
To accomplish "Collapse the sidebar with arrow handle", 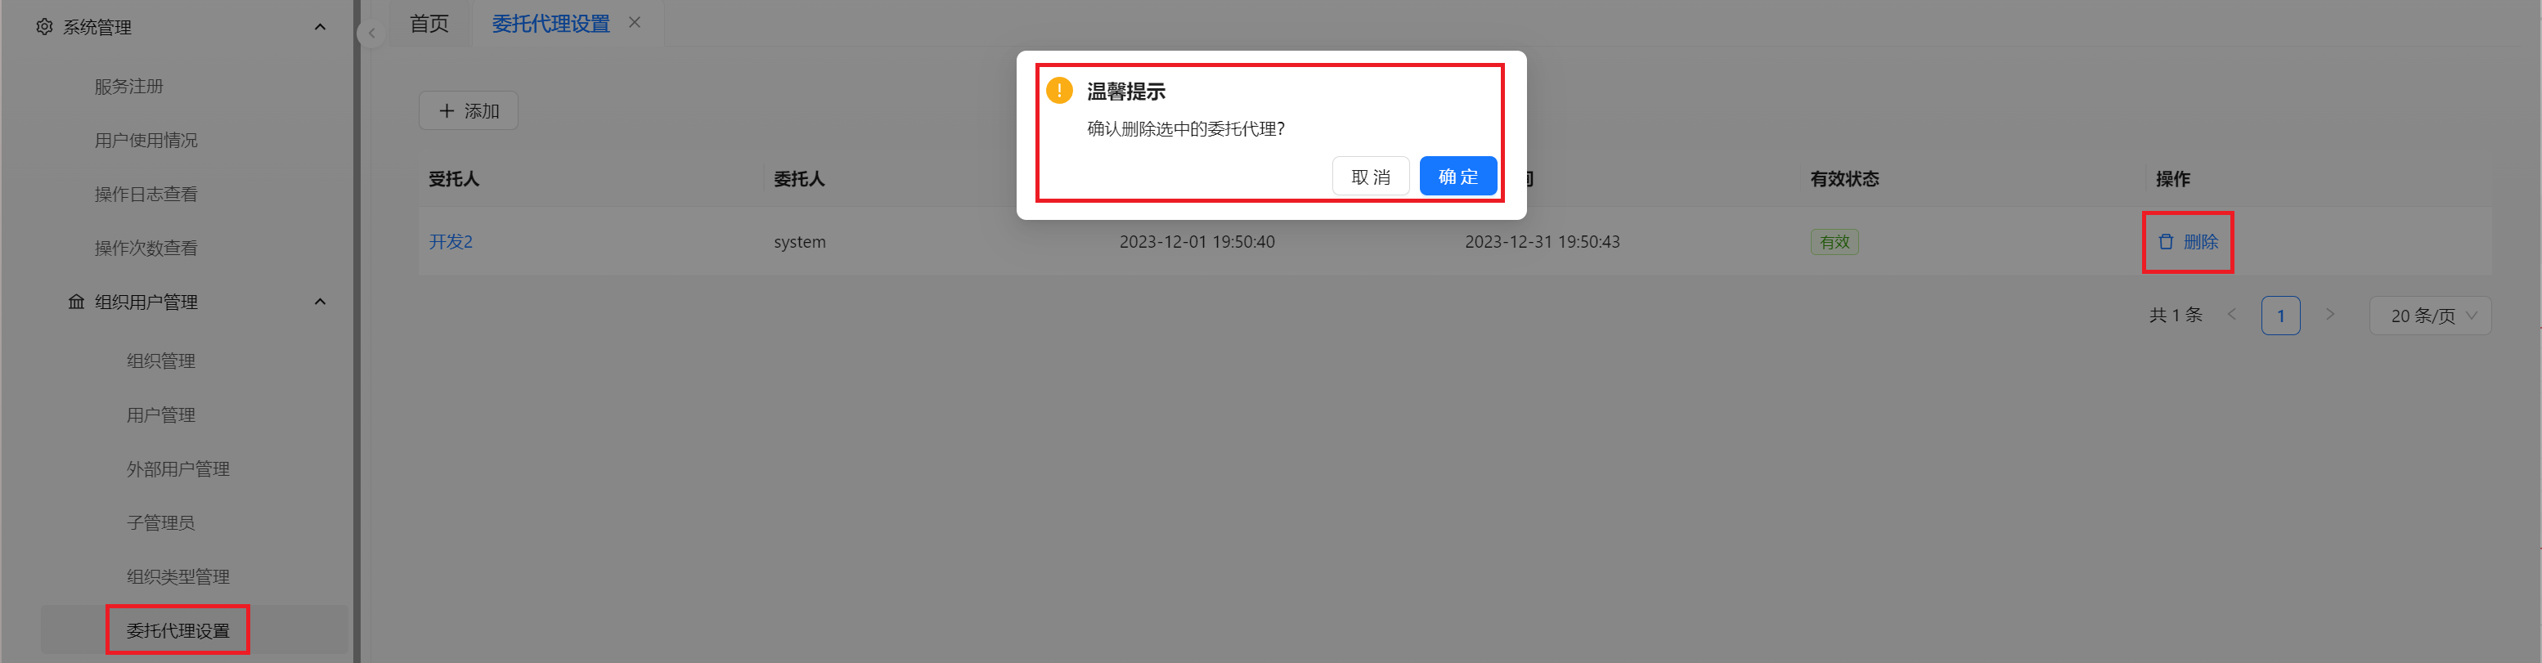I will [x=372, y=34].
